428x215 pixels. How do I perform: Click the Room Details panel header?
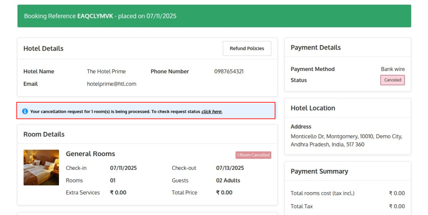click(x=148, y=134)
